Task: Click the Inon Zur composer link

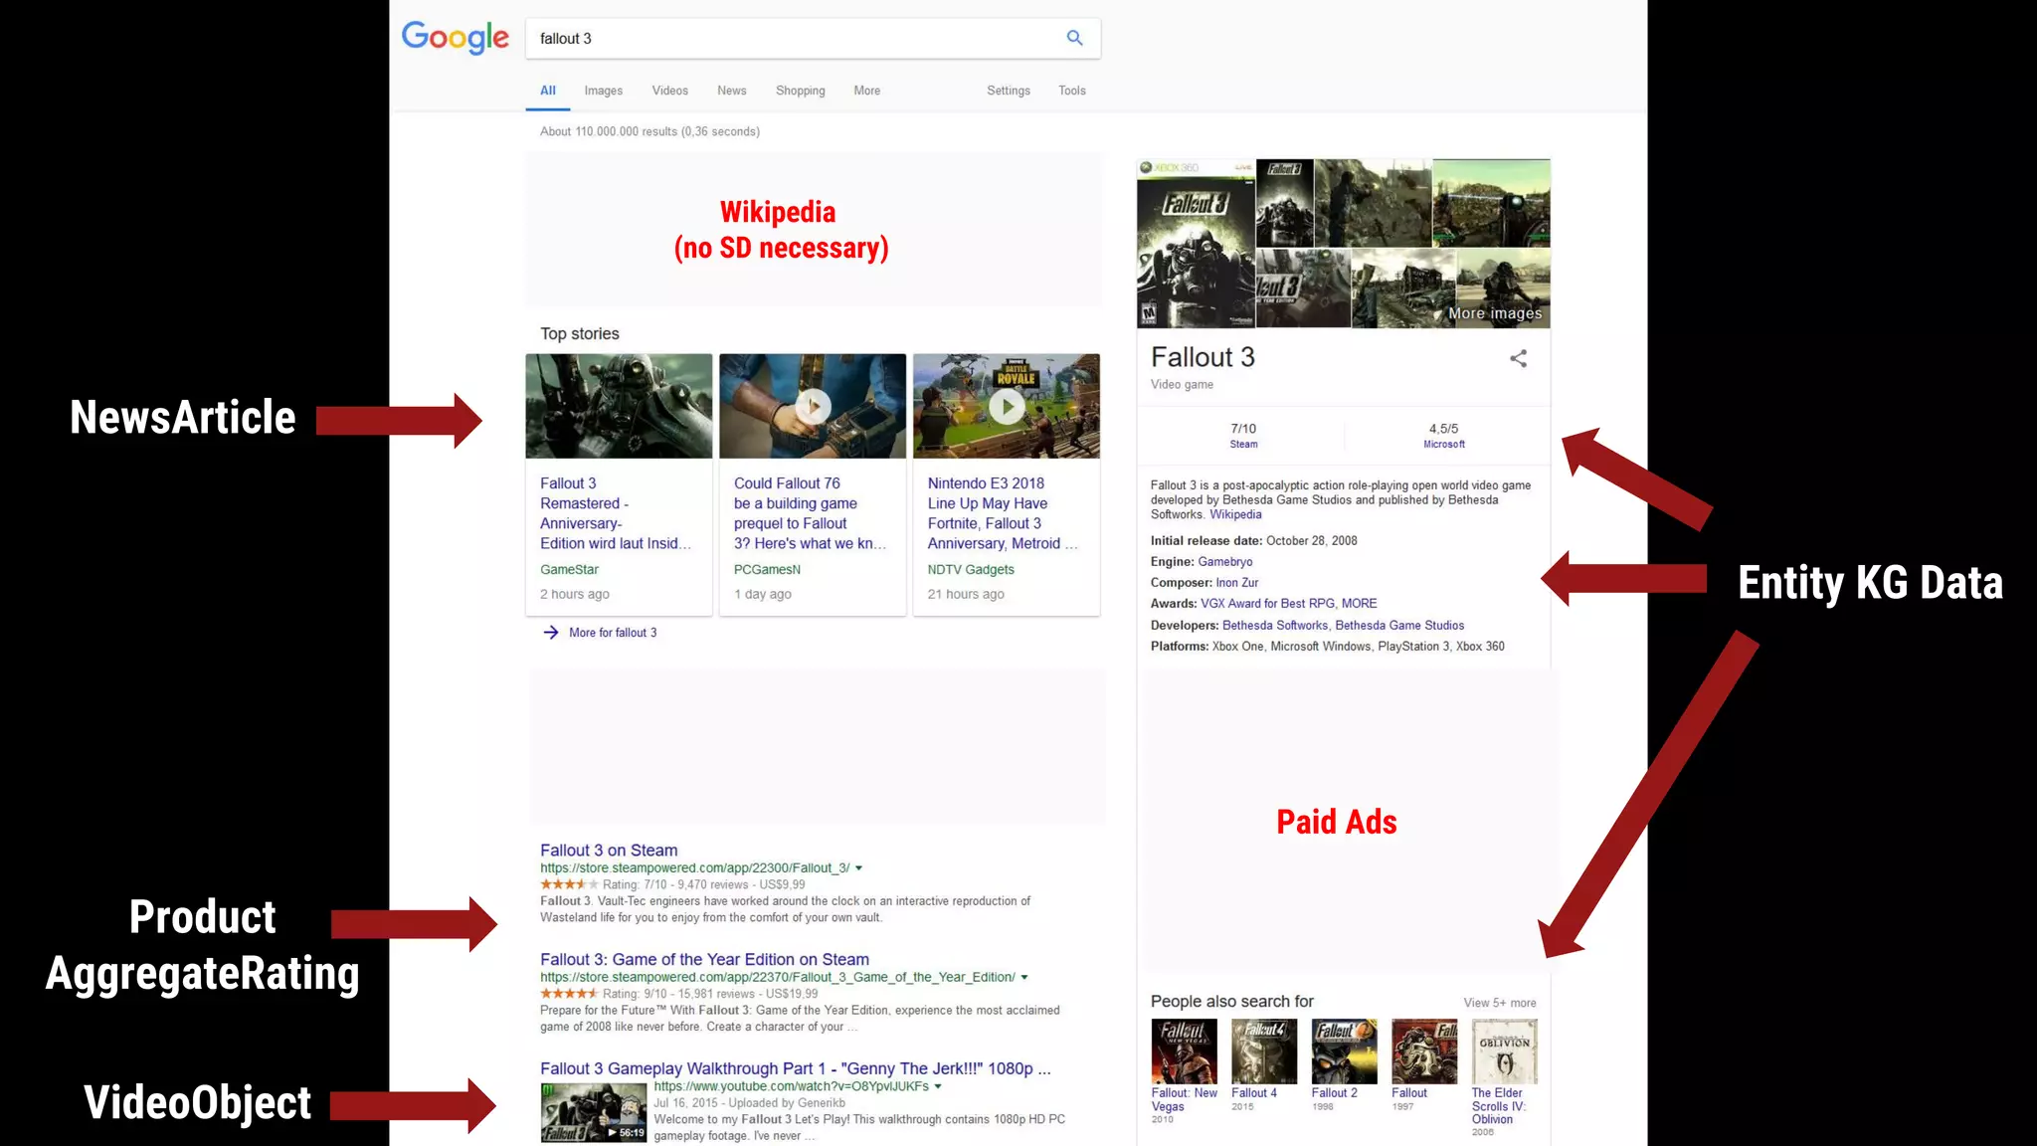Action: 1236,583
